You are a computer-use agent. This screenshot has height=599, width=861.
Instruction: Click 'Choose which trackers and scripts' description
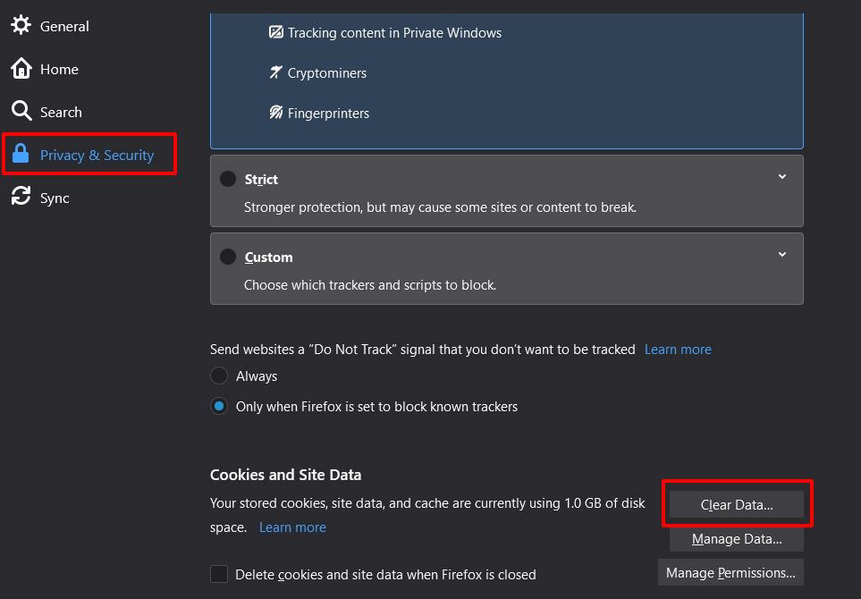pyautogui.click(x=370, y=285)
